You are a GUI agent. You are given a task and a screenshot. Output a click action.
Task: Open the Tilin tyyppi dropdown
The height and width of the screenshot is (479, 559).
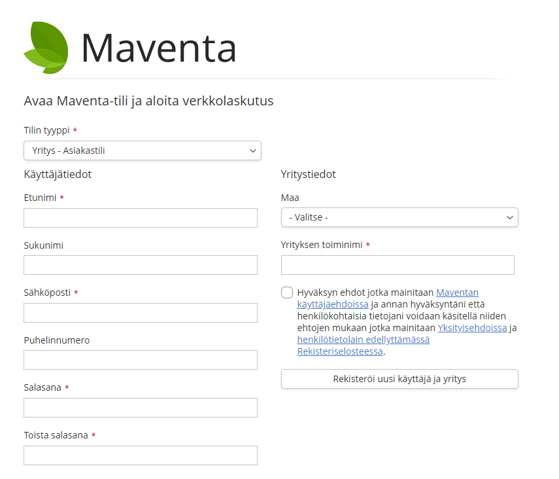tap(142, 151)
